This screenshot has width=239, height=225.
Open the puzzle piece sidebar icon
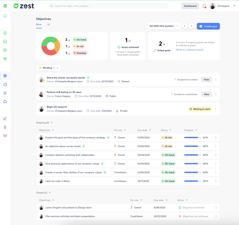tap(5, 84)
